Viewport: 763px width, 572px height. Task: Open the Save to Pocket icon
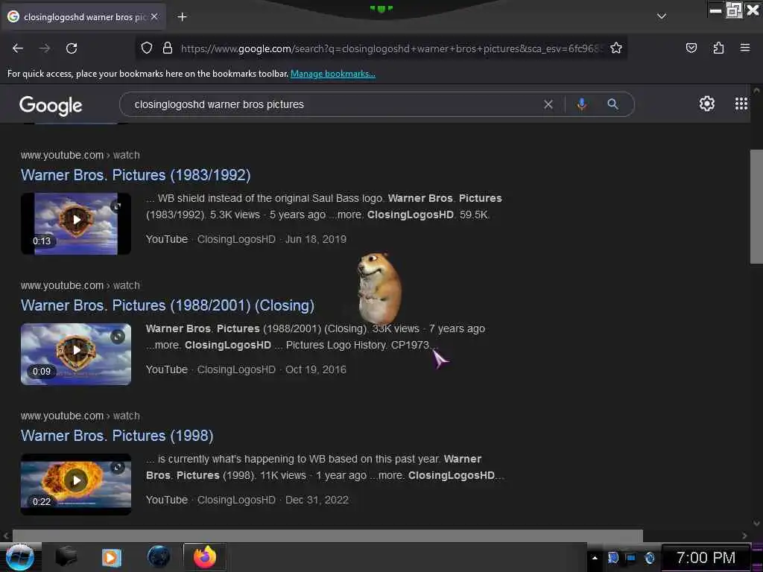pos(691,48)
